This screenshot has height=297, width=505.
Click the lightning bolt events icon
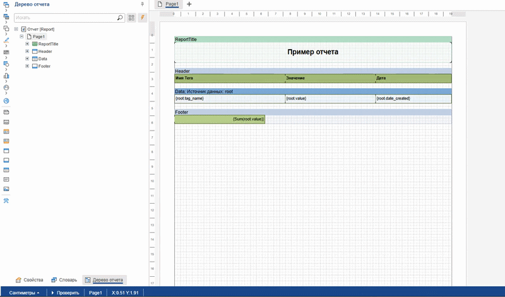click(x=143, y=18)
